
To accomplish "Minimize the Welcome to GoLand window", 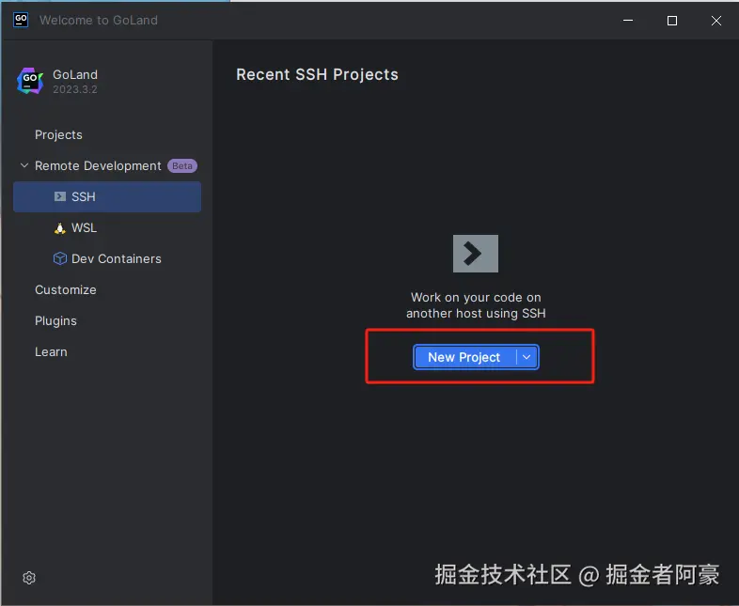I will point(628,21).
